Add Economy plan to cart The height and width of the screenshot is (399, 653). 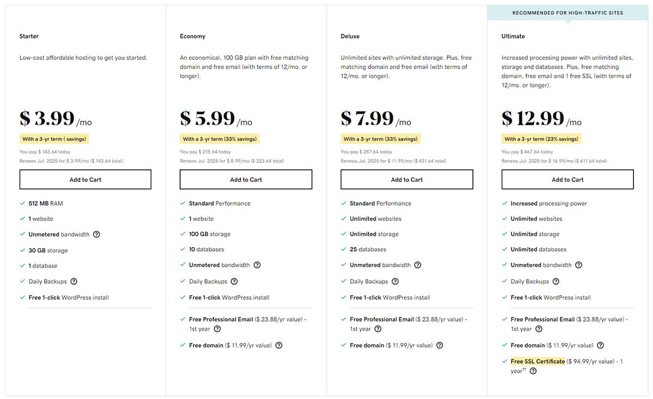[246, 180]
